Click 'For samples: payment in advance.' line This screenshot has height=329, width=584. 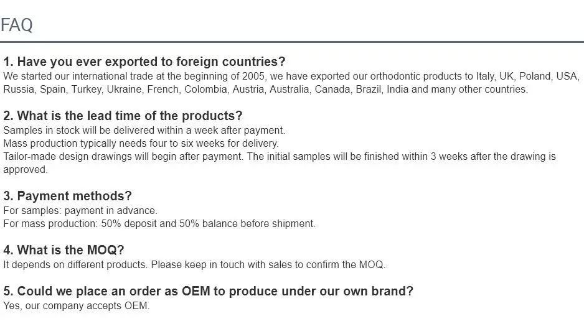pyautogui.click(x=80, y=211)
